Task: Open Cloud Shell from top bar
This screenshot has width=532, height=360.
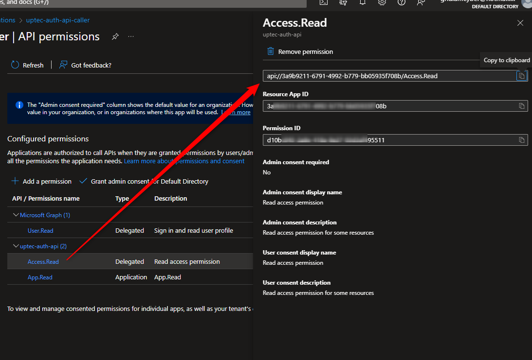Action: point(324,2)
